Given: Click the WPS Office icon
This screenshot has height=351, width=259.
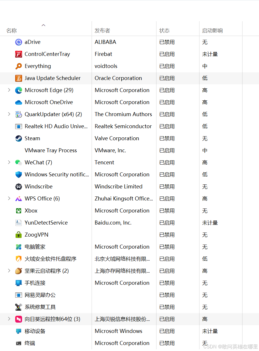Looking at the screenshot, I should pyautogui.click(x=19, y=199).
